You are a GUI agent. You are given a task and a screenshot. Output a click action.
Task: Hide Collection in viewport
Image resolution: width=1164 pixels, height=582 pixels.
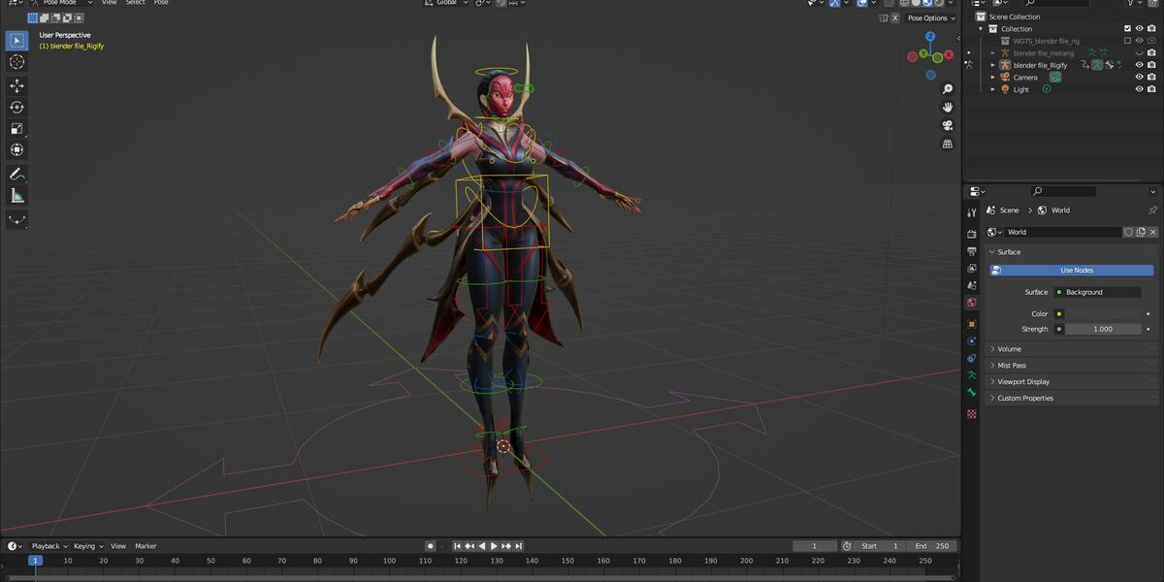coord(1139,28)
